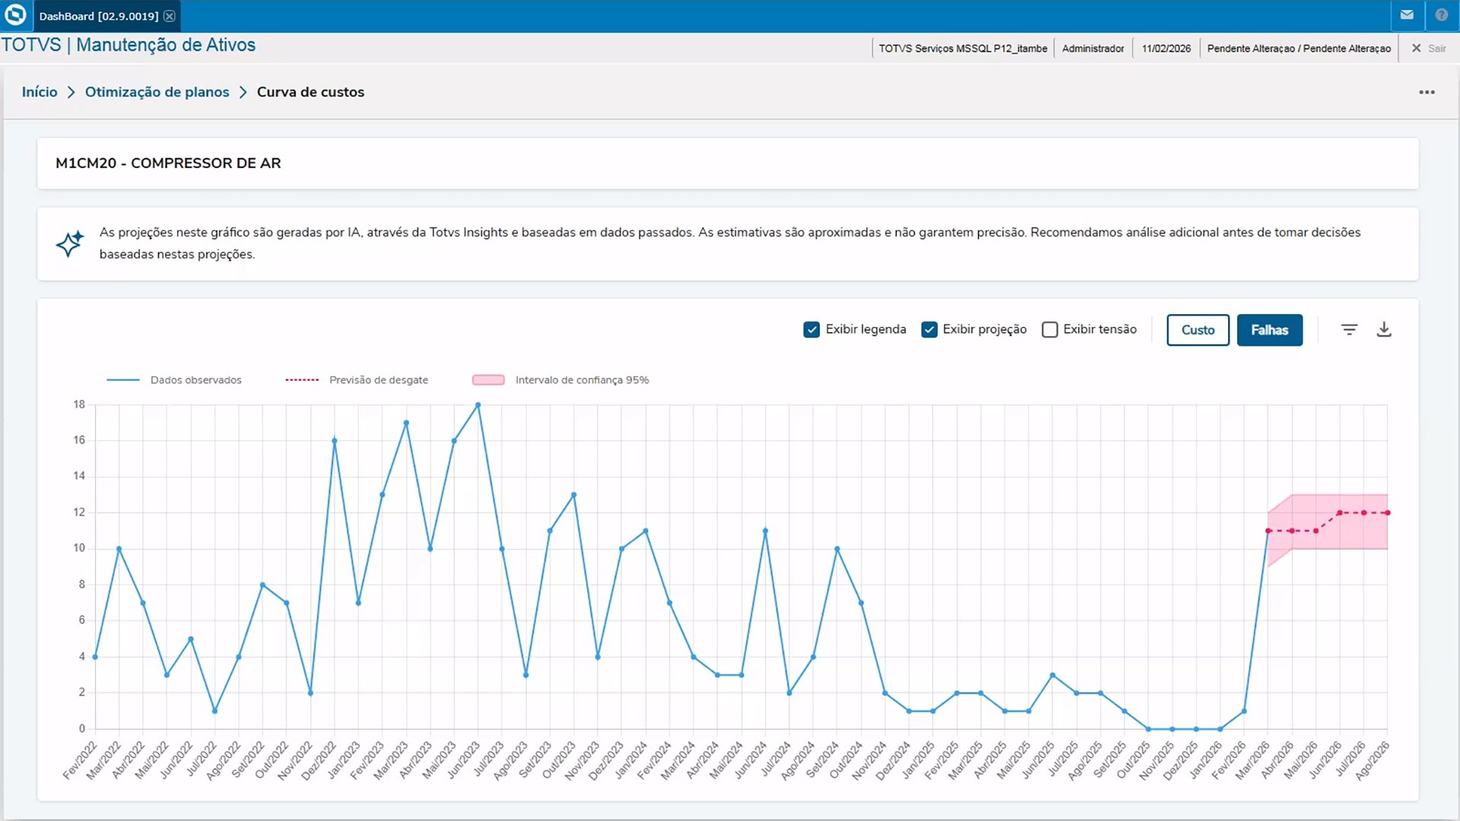This screenshot has width=1460, height=821.
Task: Close the DashBoard tab with X icon
Action: 170,16
